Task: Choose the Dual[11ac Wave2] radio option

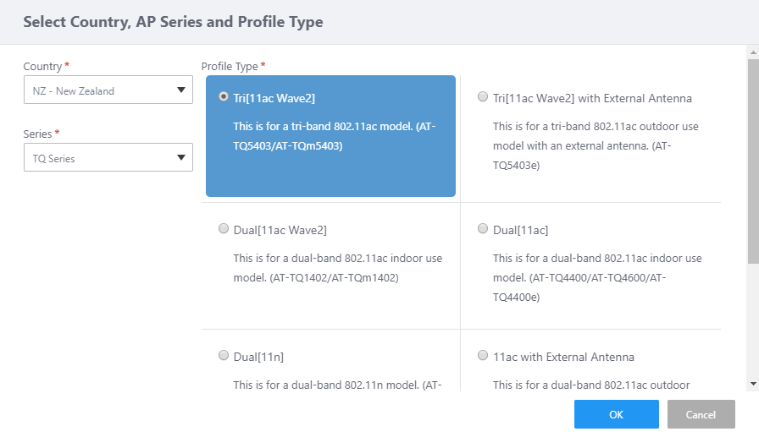Action: pyautogui.click(x=224, y=228)
